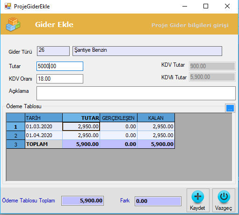Click the Fark difference field

tap(158, 201)
